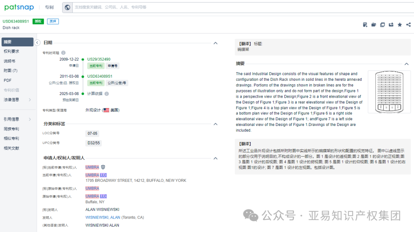
Task: Open standardized current assignee UMBRA link
Action: (92, 167)
